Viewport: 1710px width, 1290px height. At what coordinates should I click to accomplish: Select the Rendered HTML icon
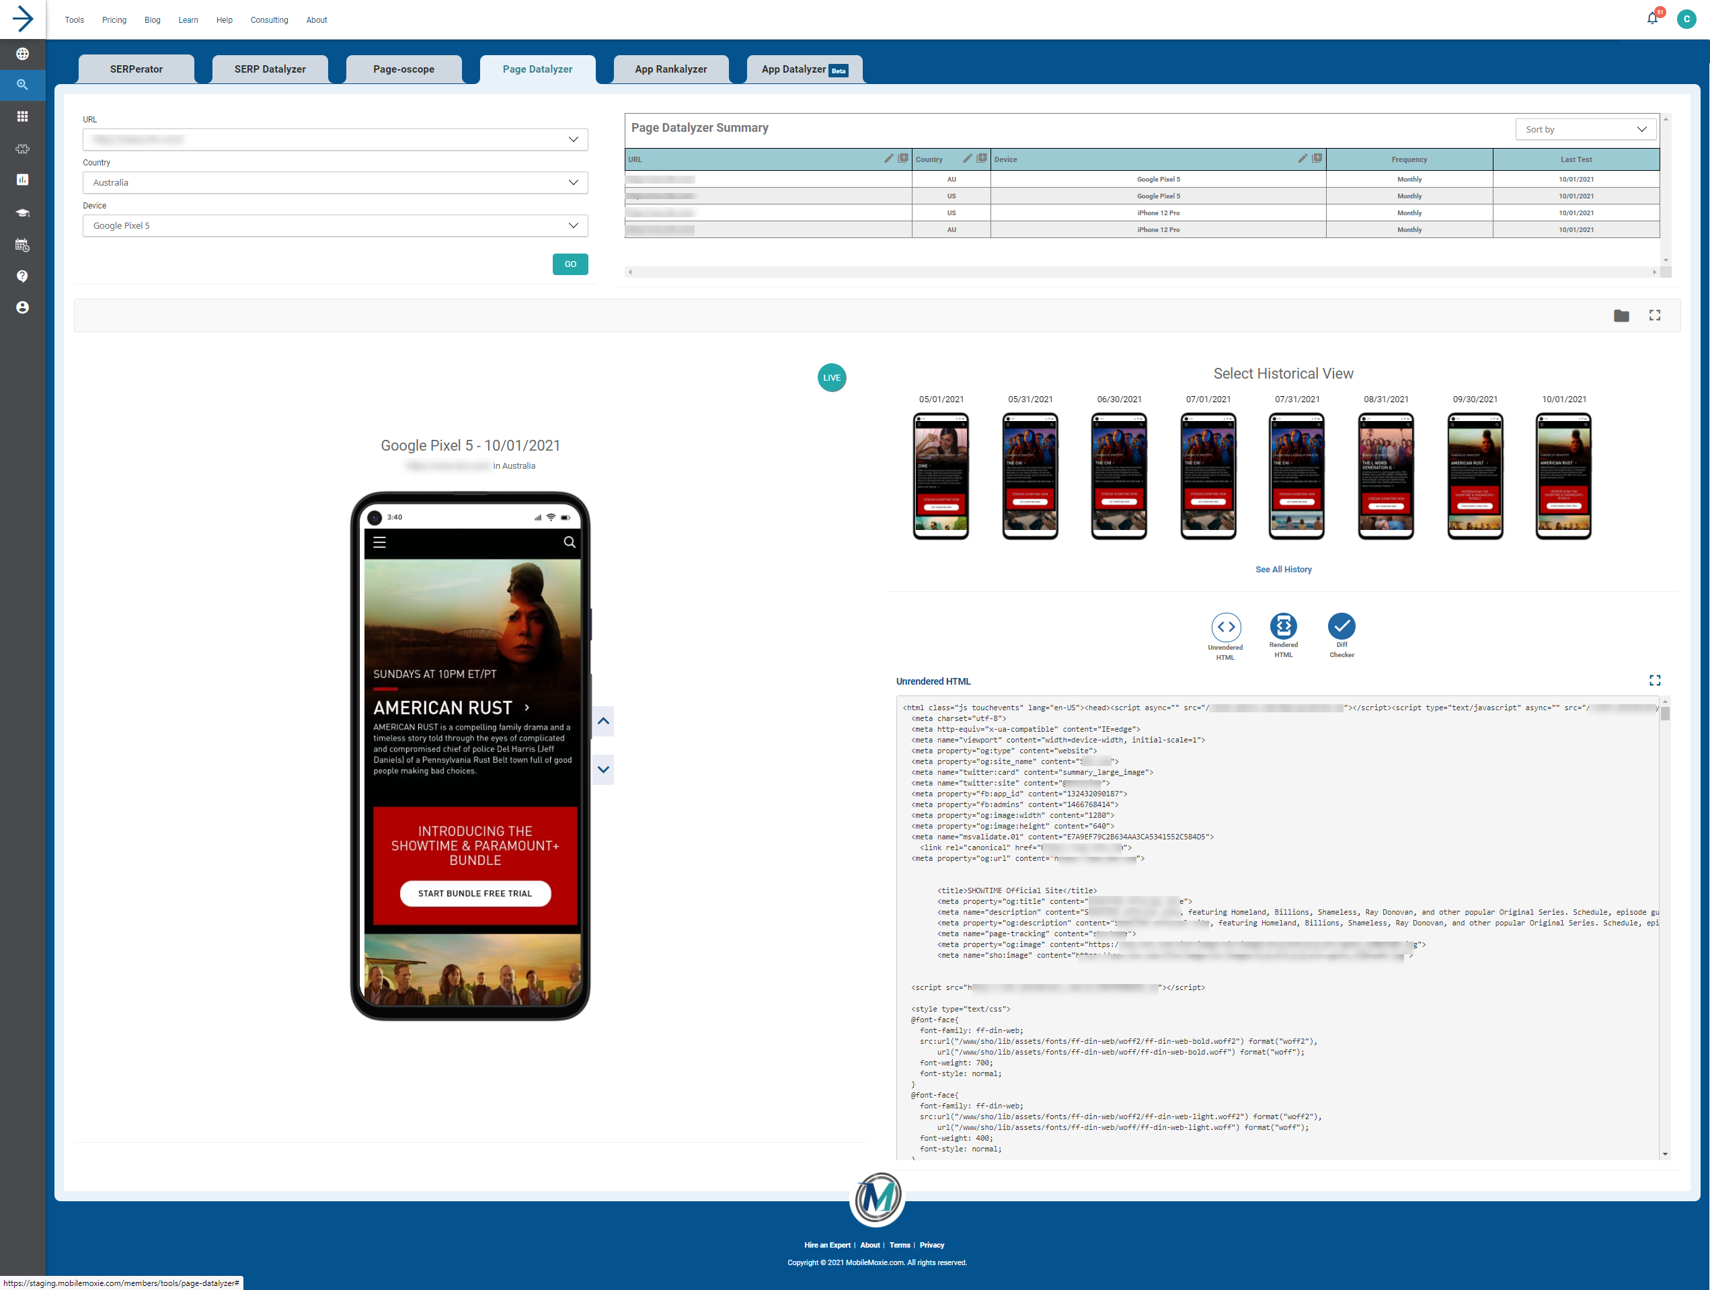point(1283,626)
